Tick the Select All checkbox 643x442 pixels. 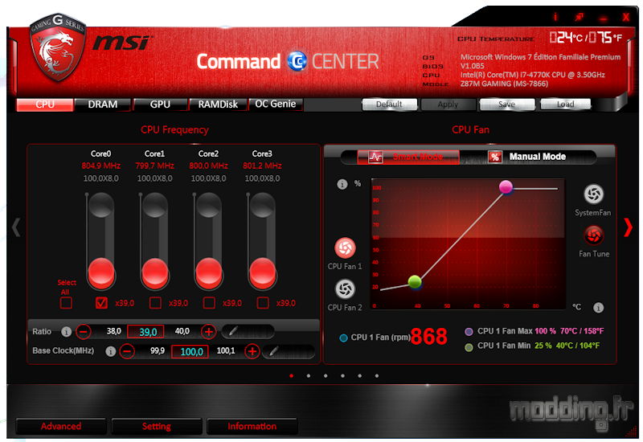tap(66, 303)
